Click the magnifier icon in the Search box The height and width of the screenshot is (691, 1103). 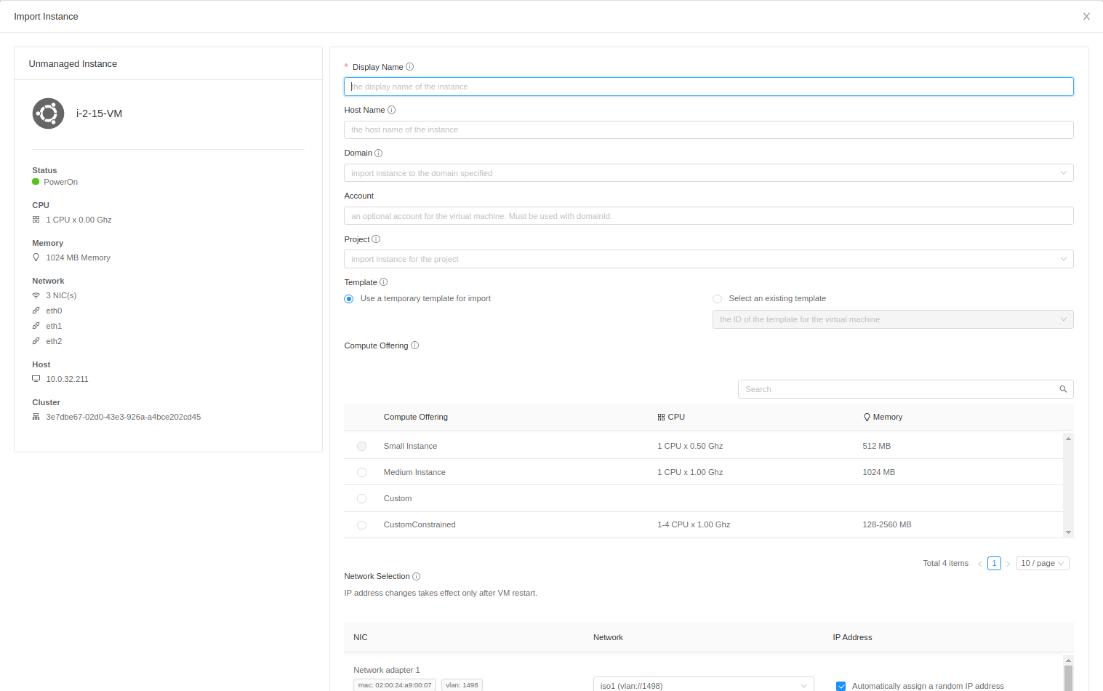[1062, 389]
